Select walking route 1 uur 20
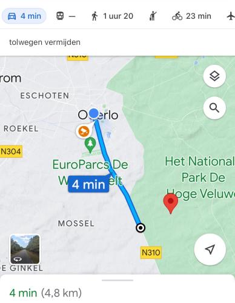This screenshot has width=235, height=303. coord(112,16)
